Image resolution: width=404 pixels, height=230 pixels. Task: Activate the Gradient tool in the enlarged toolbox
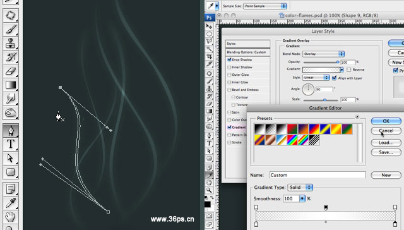pyautogui.click(x=11, y=85)
